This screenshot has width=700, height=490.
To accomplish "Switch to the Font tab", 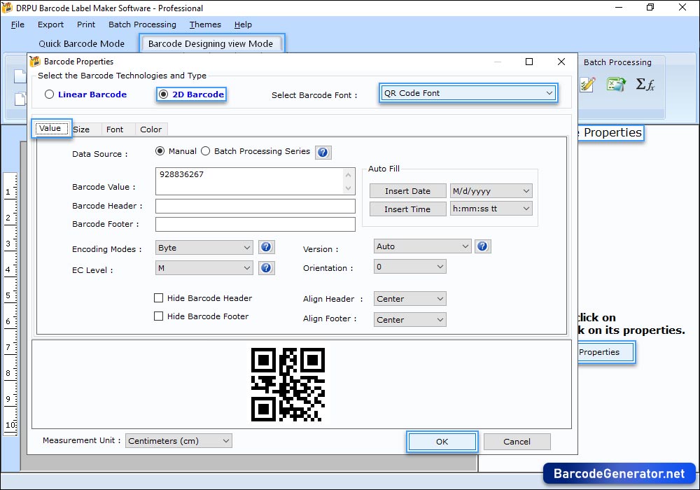I will click(x=117, y=129).
